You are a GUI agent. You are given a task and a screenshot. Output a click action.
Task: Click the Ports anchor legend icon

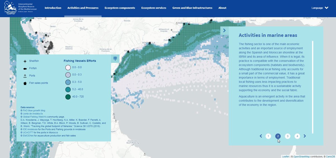tap(25, 76)
